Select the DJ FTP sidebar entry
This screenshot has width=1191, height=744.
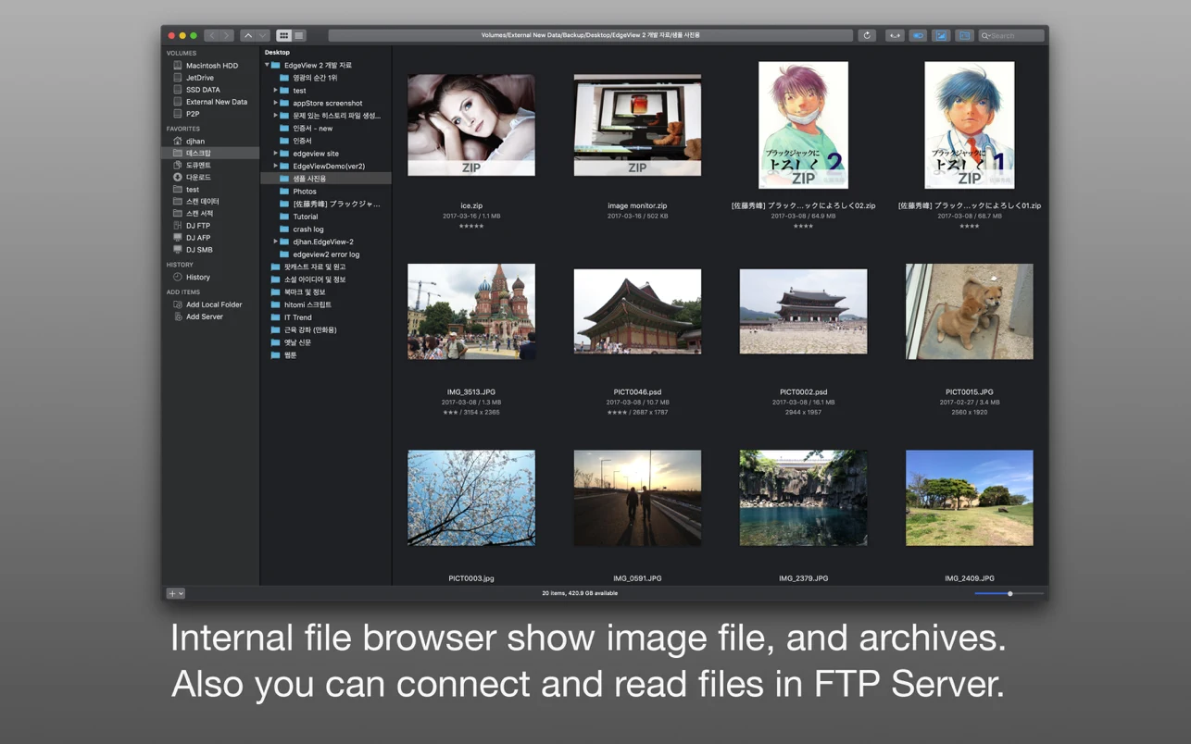click(x=196, y=225)
